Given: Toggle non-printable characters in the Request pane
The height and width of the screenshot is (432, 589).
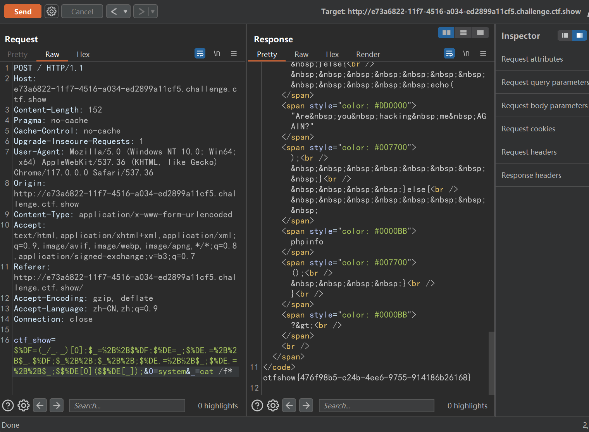Looking at the screenshot, I should [217, 53].
